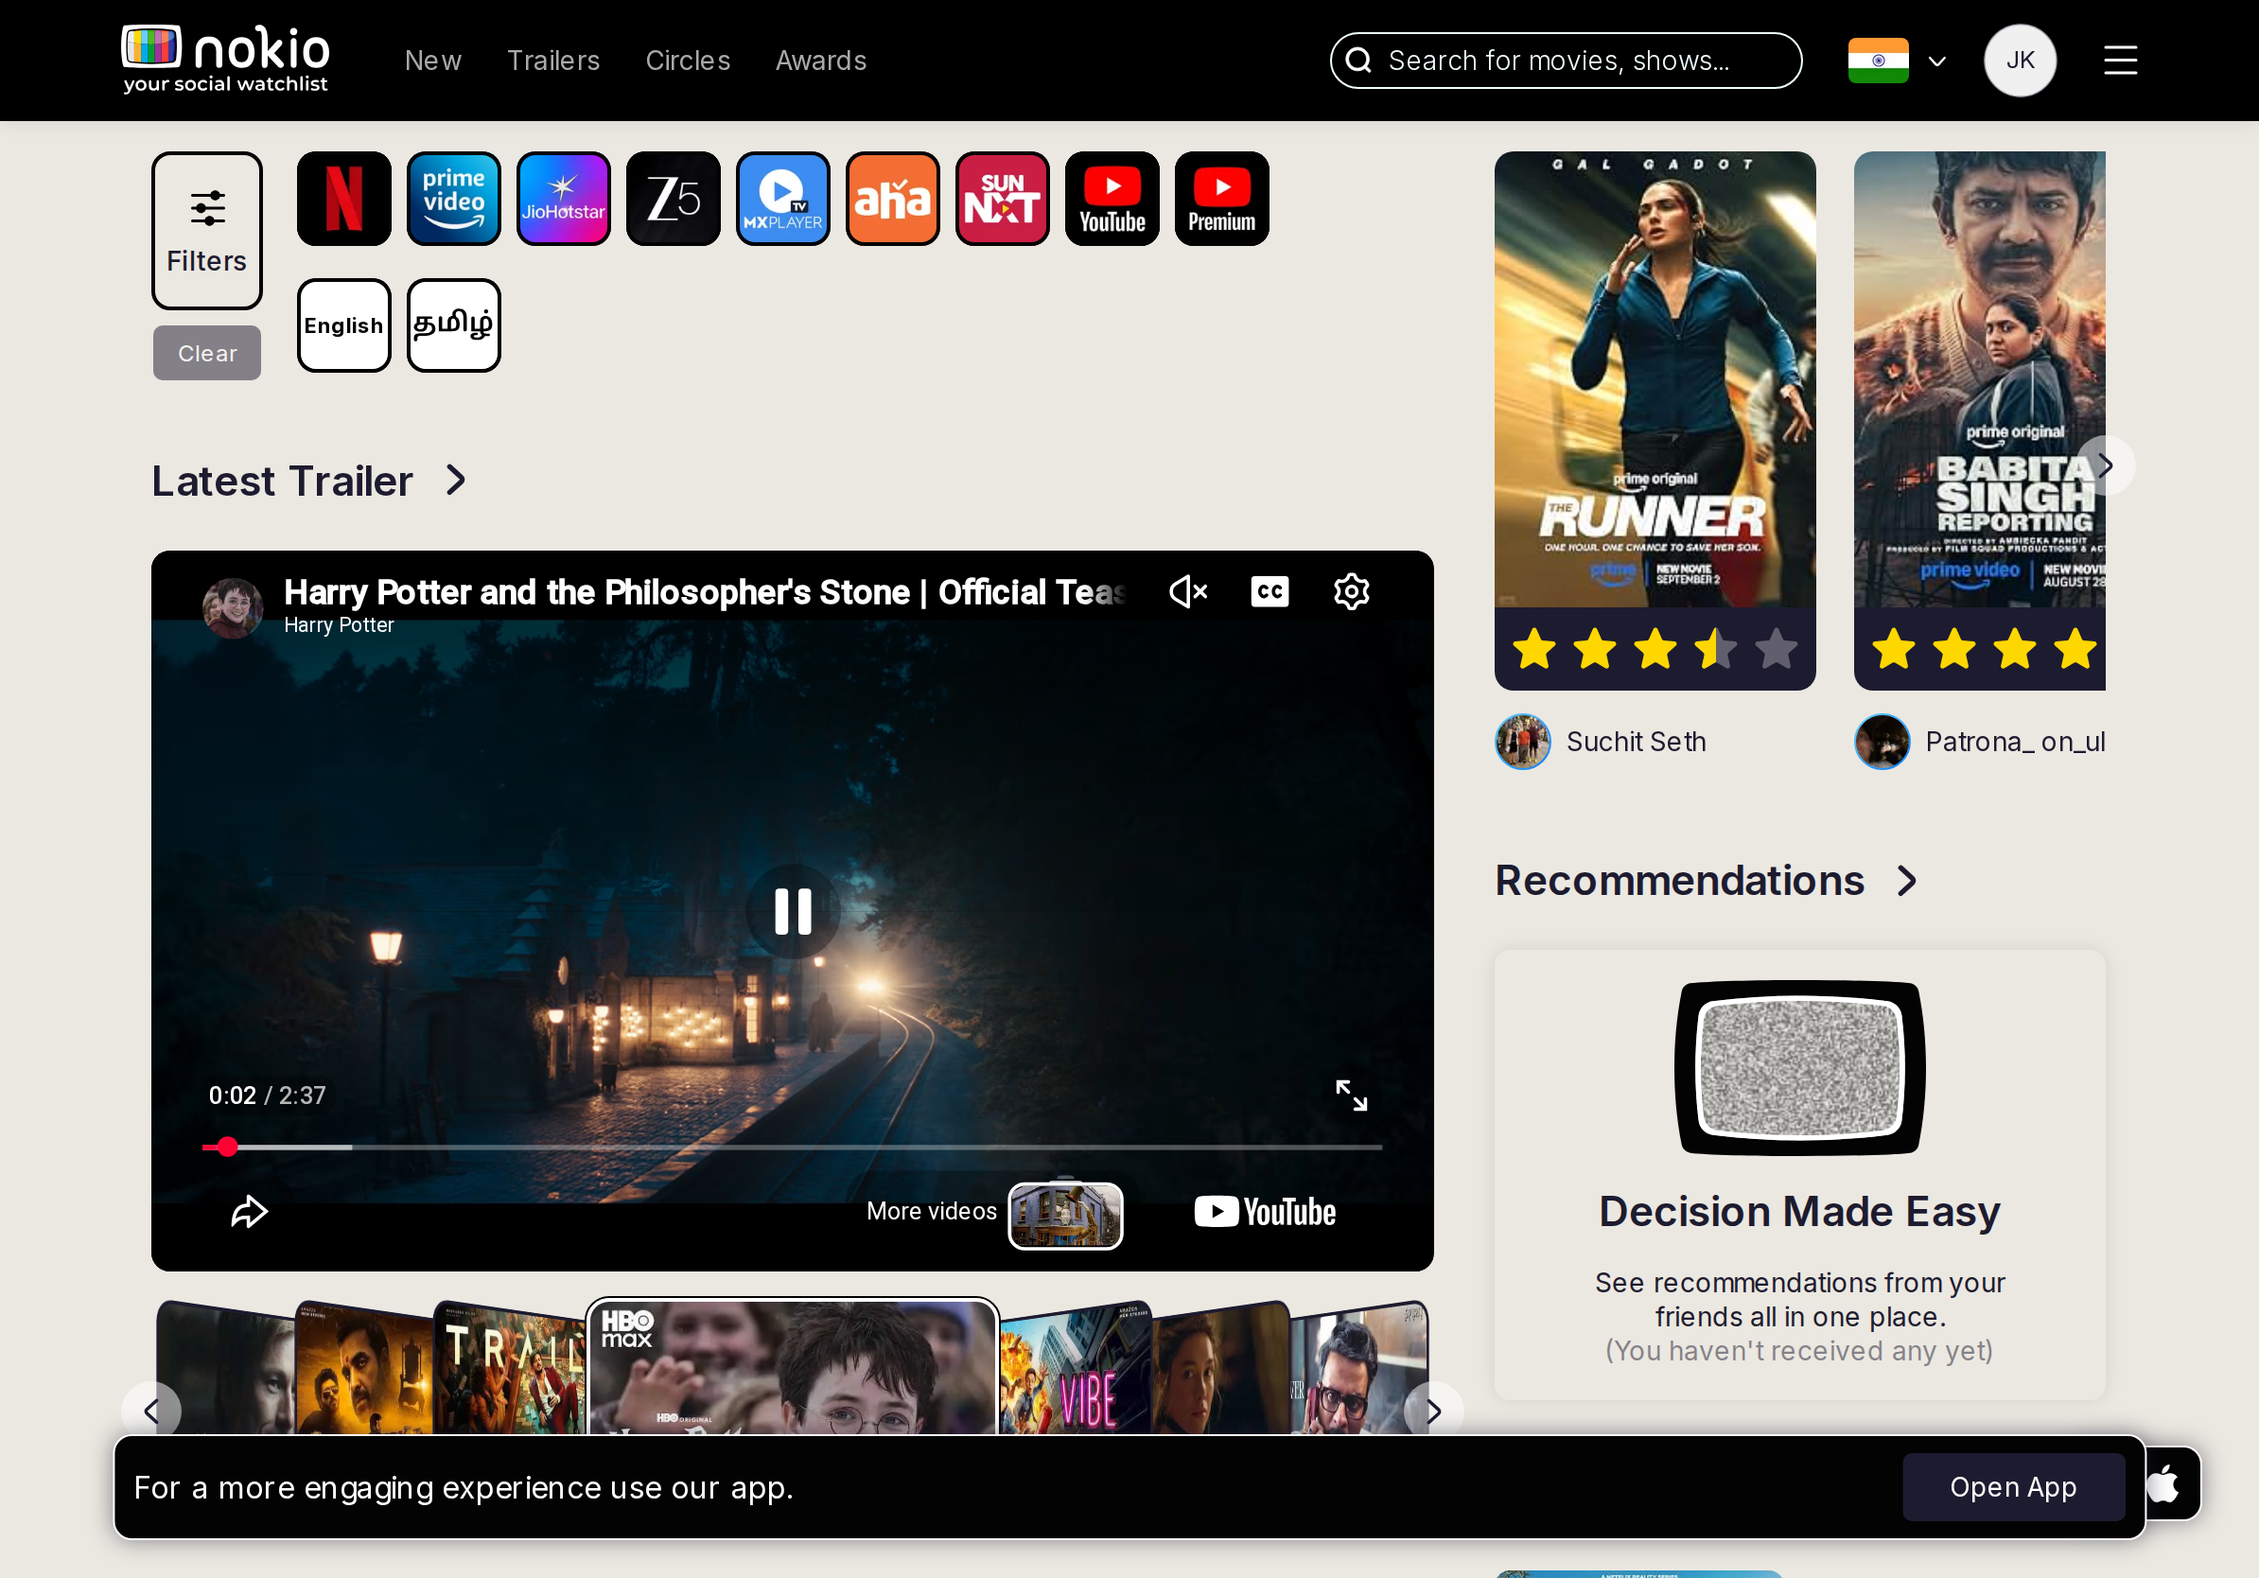Open the Harry Potter trailer title link
This screenshot has height=1578, width=2259.
pyautogui.click(x=705, y=592)
